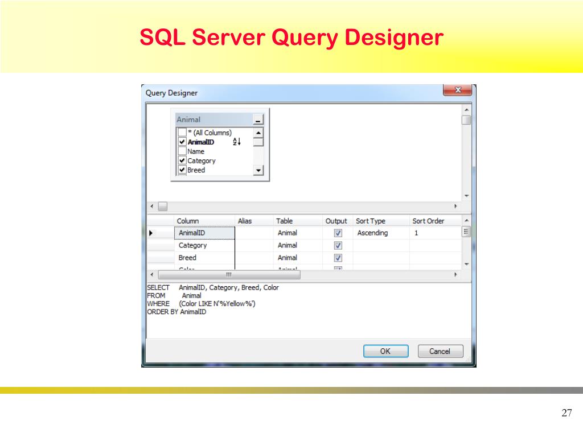Click the Alias grid header

(x=254, y=221)
